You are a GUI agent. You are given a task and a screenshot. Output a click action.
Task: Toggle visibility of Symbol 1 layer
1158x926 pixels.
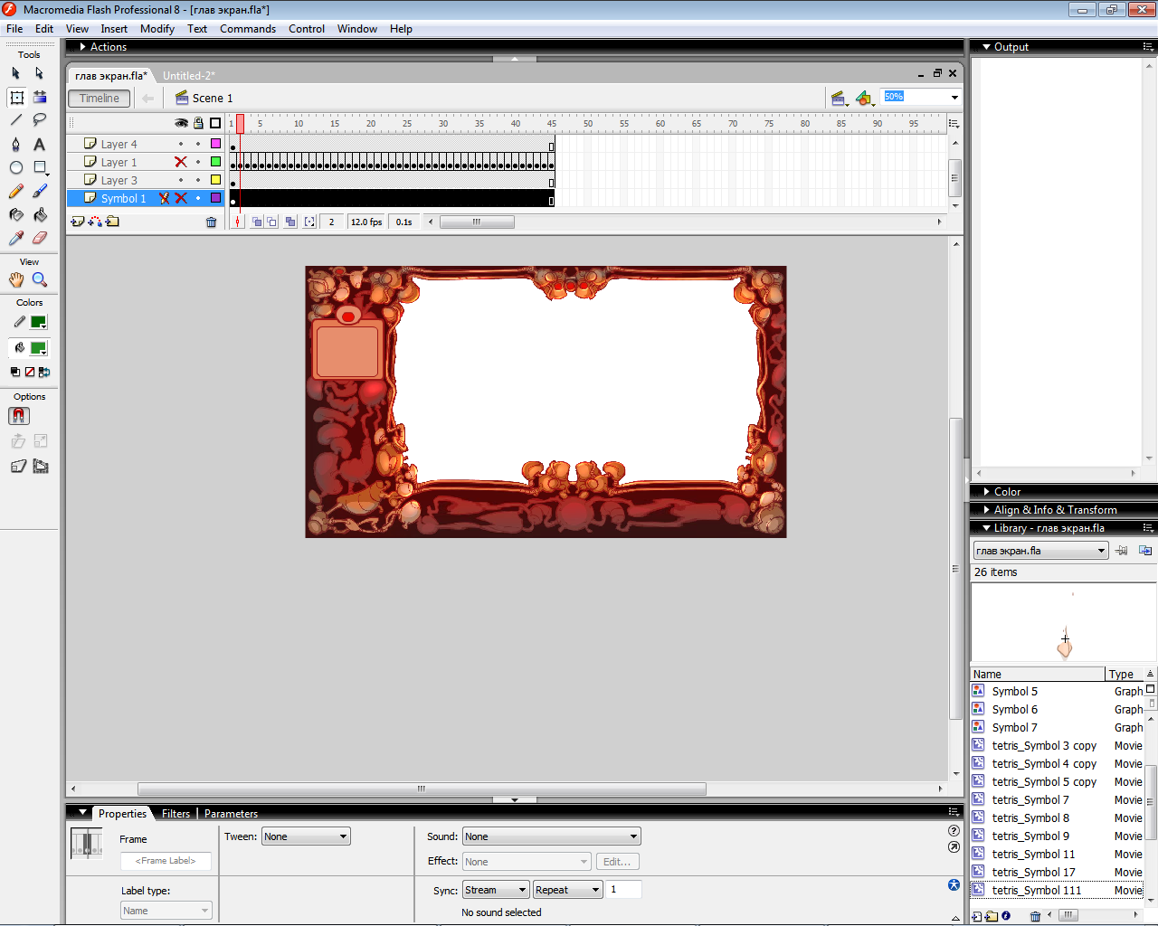point(181,198)
